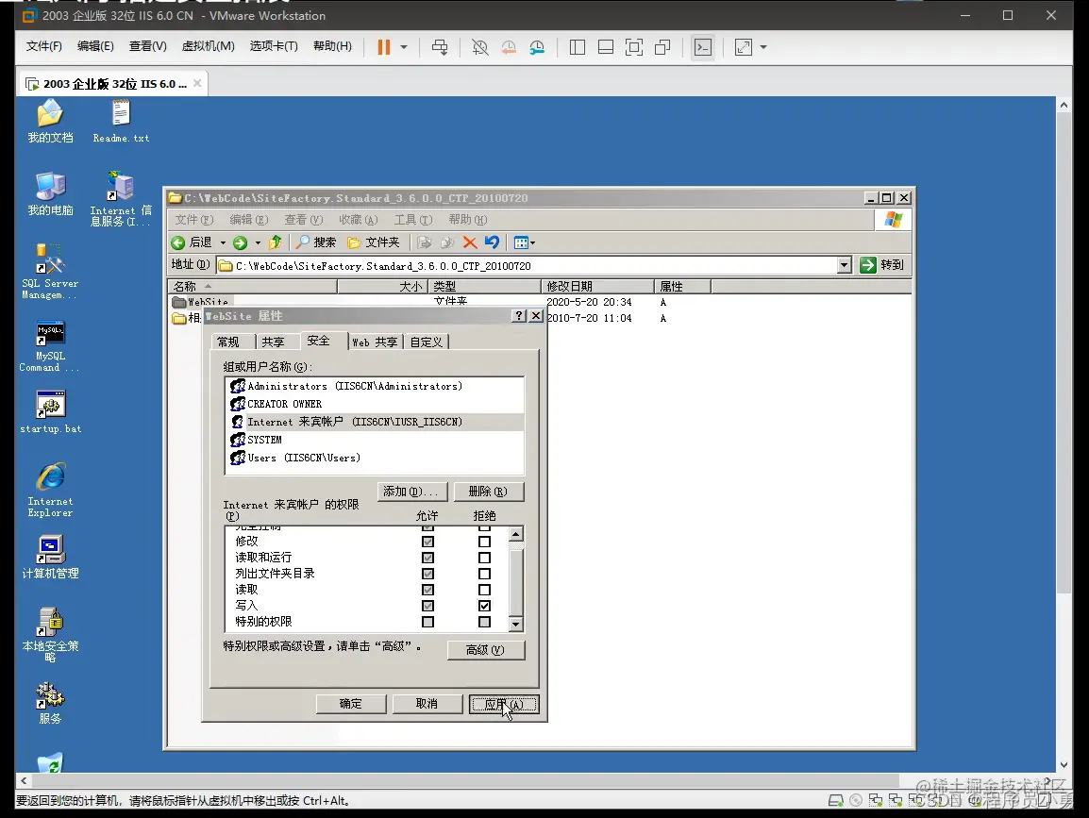Screen dimensions: 1089x818
Task: Click the blue Undo icon in Explorer
Action: [x=492, y=242]
